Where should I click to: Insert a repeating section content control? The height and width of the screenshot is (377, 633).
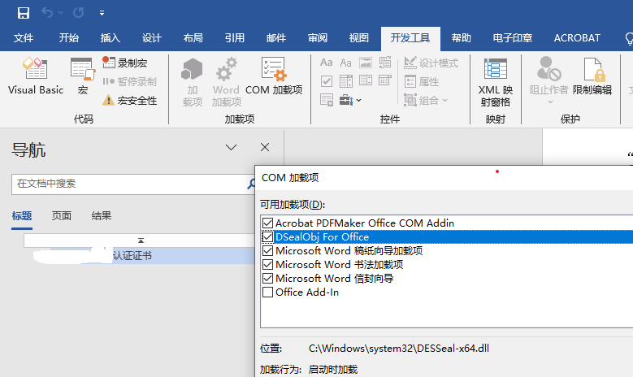tap(326, 100)
